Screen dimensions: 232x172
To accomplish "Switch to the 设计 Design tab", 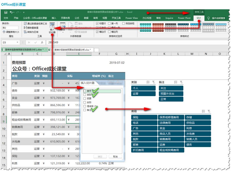I will pyautogui.click(x=199, y=18).
